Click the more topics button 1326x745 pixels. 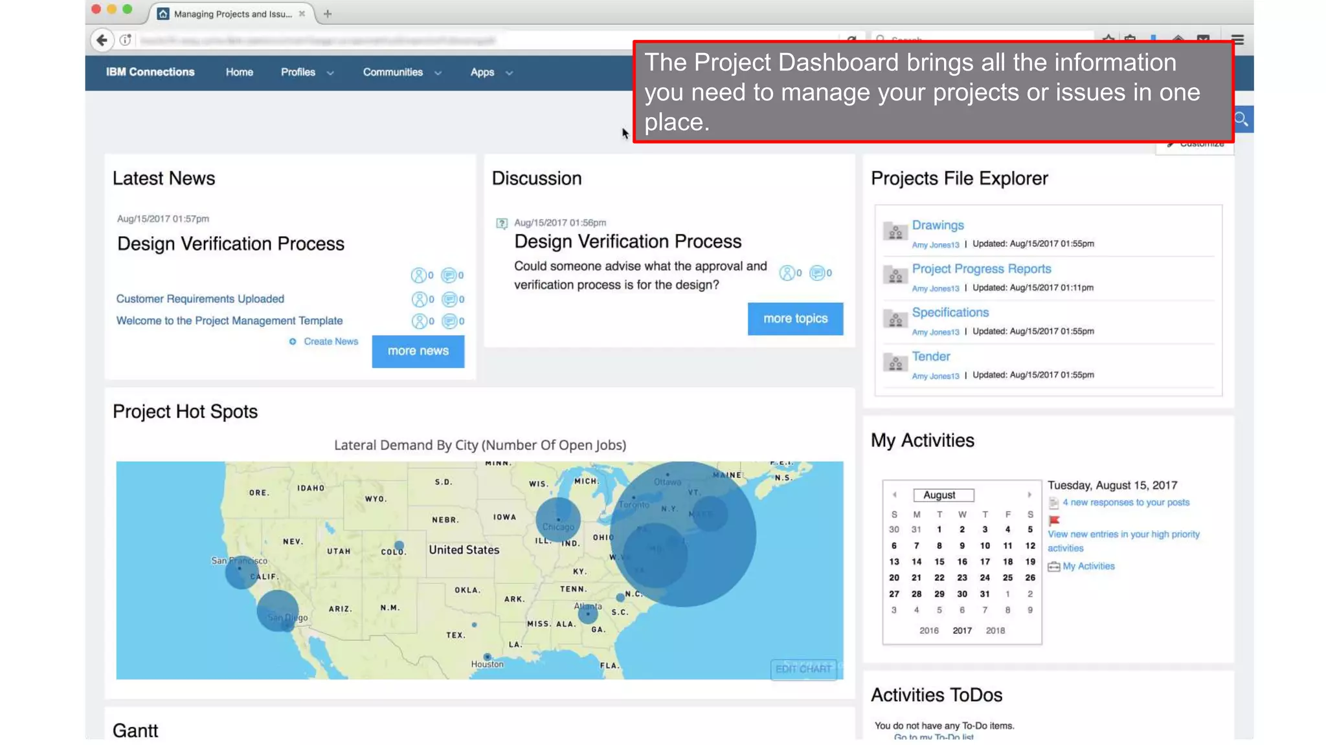(x=795, y=319)
